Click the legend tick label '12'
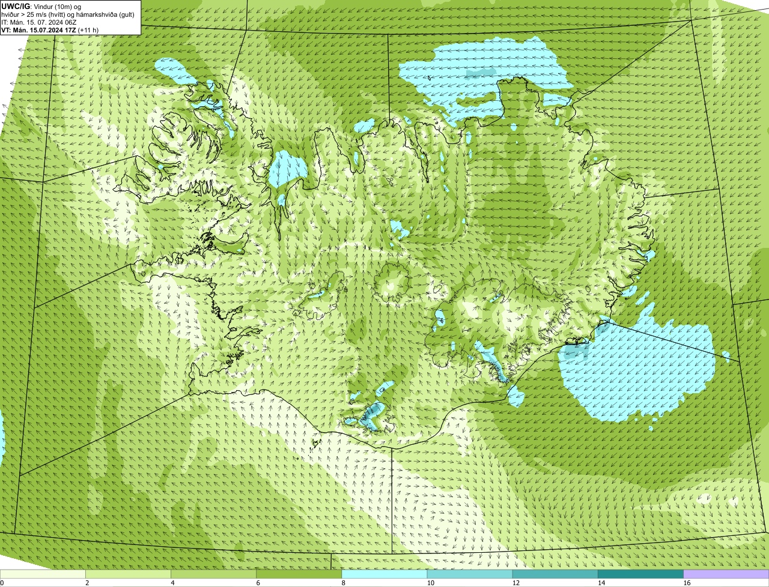This screenshot has width=769, height=587. 515,583
